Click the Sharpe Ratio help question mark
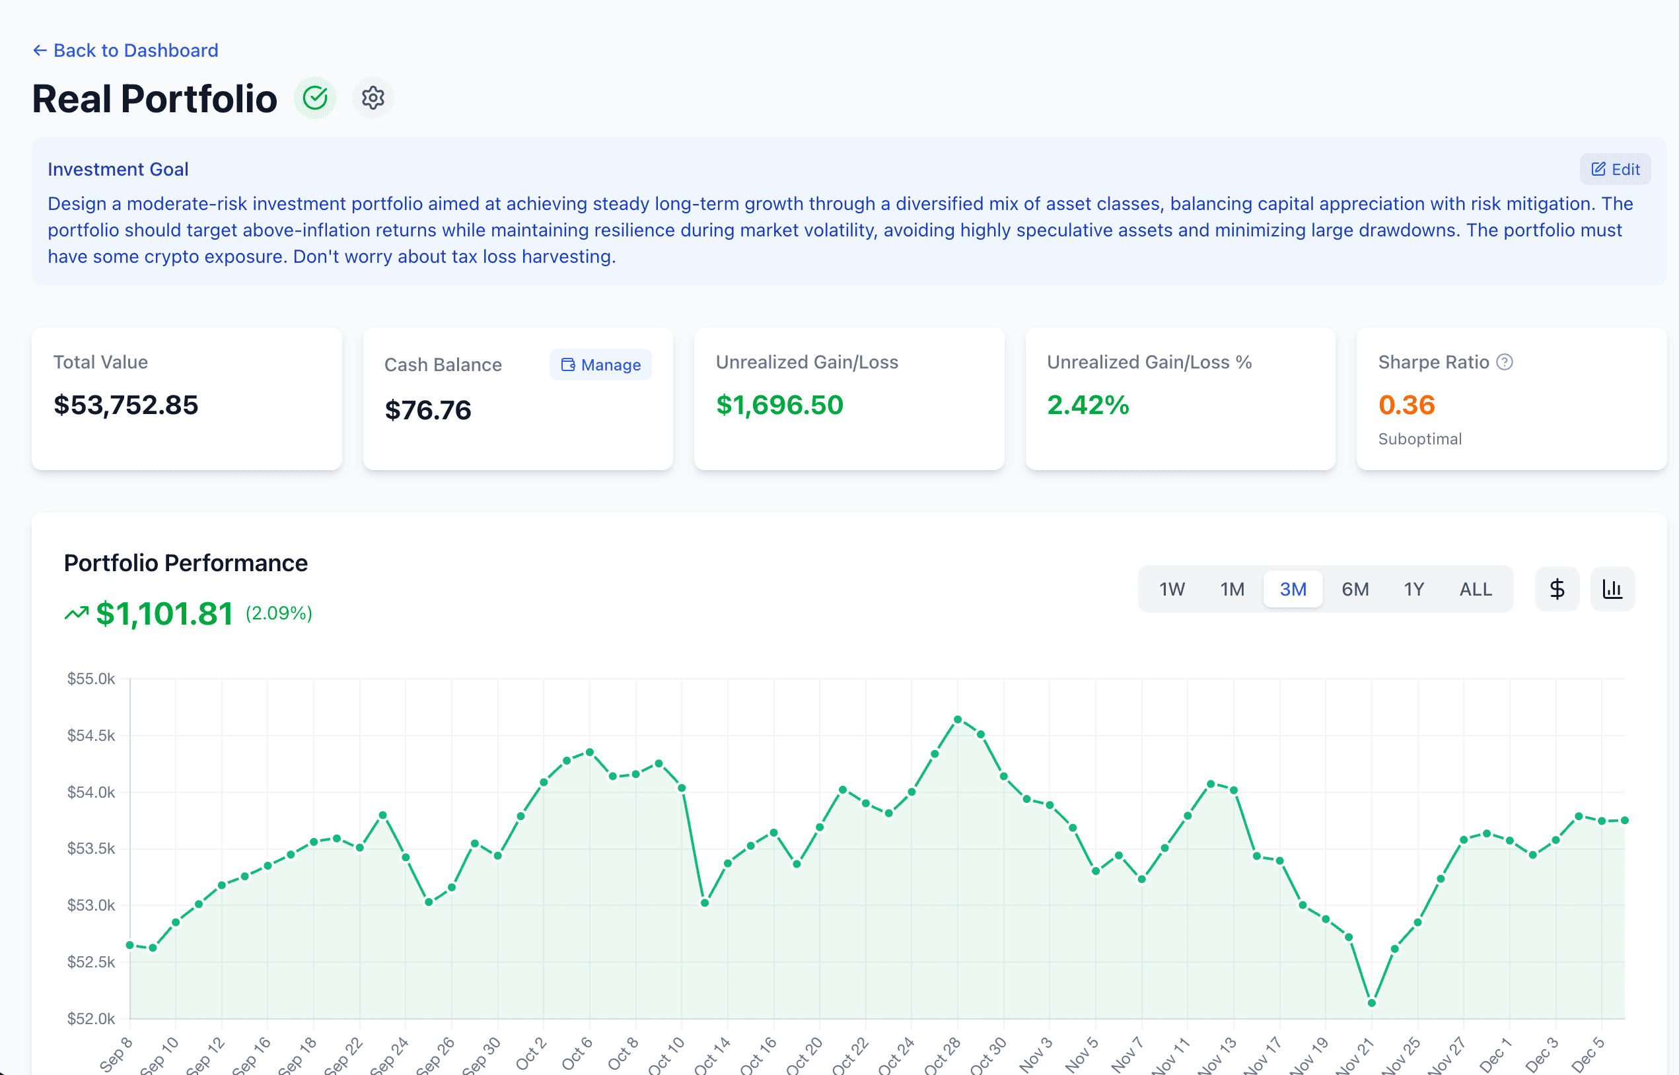 tap(1505, 362)
